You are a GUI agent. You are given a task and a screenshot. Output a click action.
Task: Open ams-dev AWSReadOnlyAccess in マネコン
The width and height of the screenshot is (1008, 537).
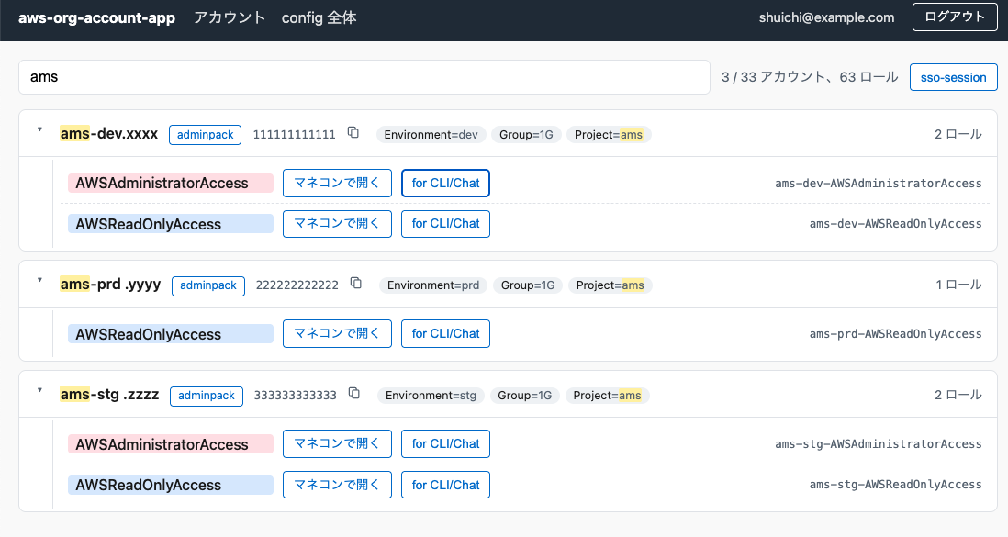(x=337, y=224)
